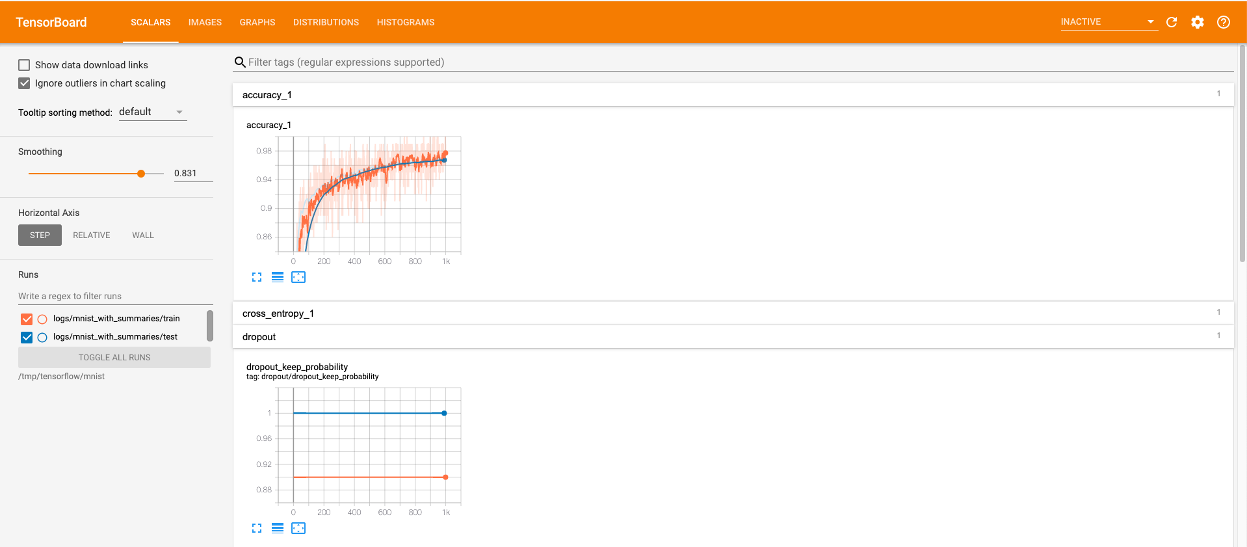Screen dimensions: 1247x547
Task: Click the search magnifier icon in tag filter
Action: pos(240,62)
